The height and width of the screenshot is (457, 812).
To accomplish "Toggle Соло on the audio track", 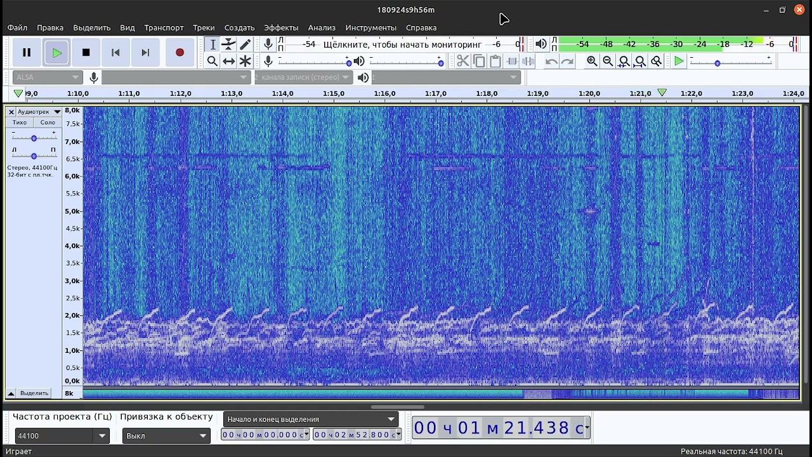I will (48, 123).
